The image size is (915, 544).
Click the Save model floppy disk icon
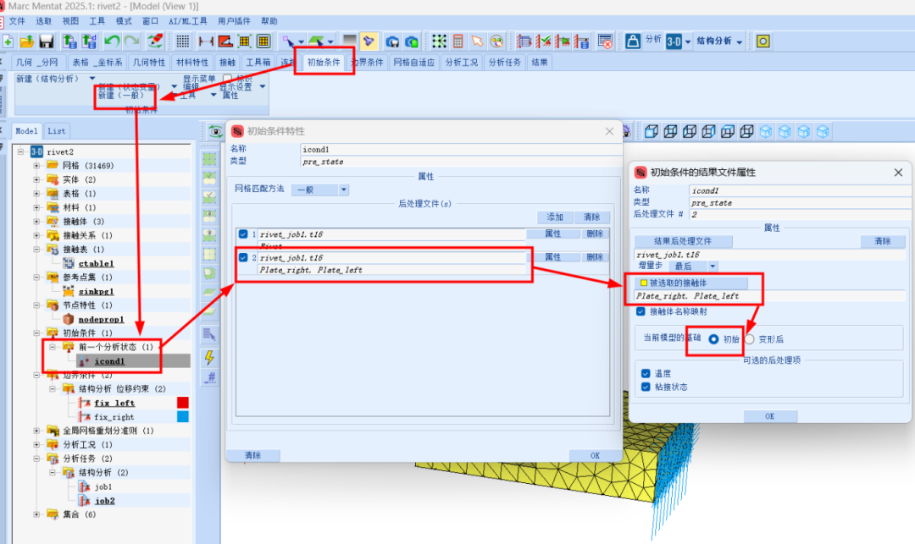pos(46,41)
